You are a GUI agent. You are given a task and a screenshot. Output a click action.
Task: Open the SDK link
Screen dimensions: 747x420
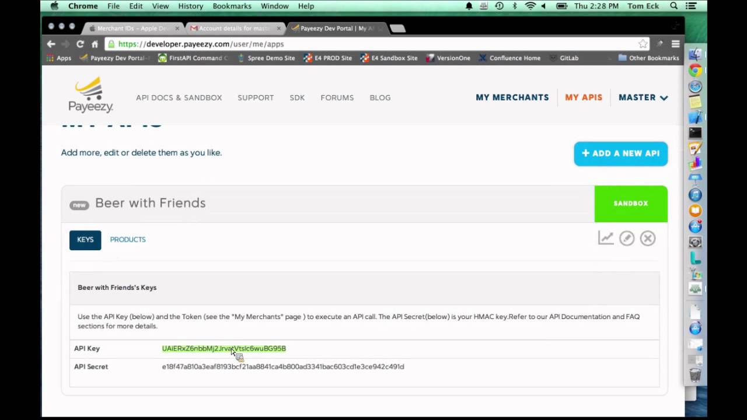pyautogui.click(x=297, y=97)
